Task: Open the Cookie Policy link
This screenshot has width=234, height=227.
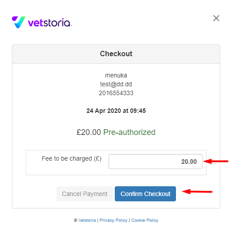Action: pos(144,220)
